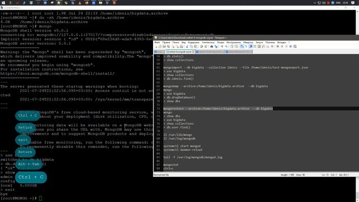Screen dimensions: 359x202
Task: Toggle Word Wrap in Notepad++ toolbar
Action: (x=242, y=47)
